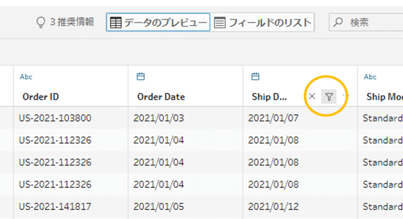403x219 pixels.
Task: Click the 検索 search input field
Action: click(x=372, y=22)
